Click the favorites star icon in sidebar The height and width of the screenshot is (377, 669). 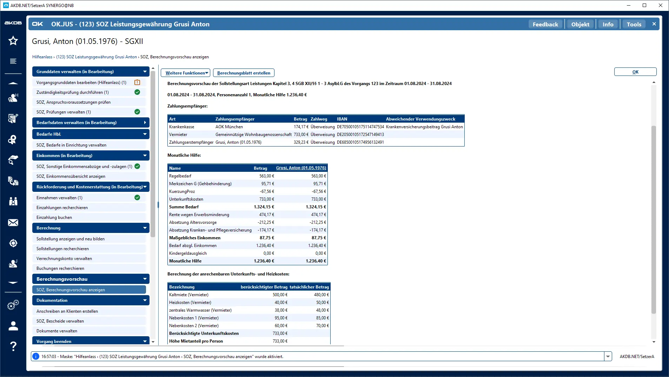click(x=13, y=41)
